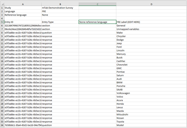Click the 'Unmapped variables' cell

(x=151, y=29)
